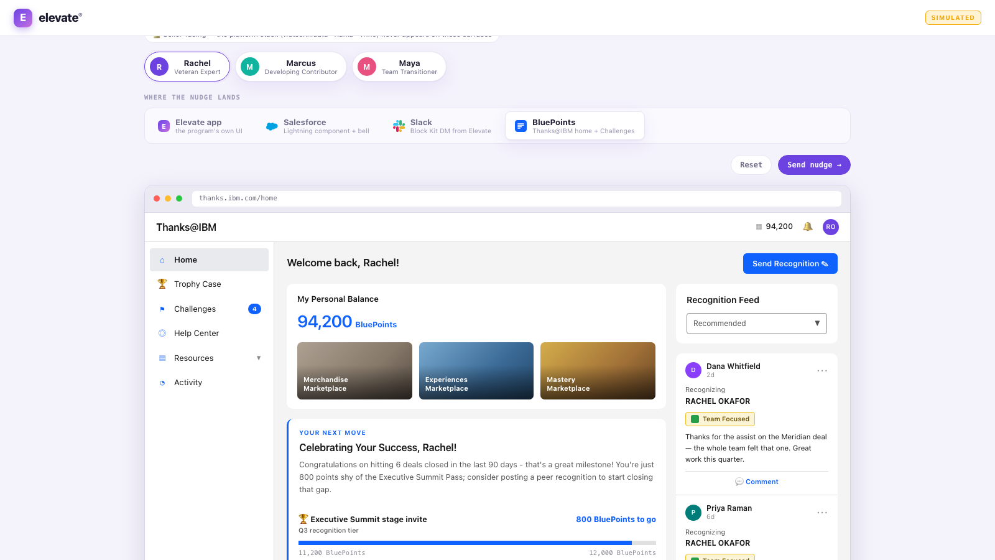Switch to the Slack surface tab

(x=442, y=126)
